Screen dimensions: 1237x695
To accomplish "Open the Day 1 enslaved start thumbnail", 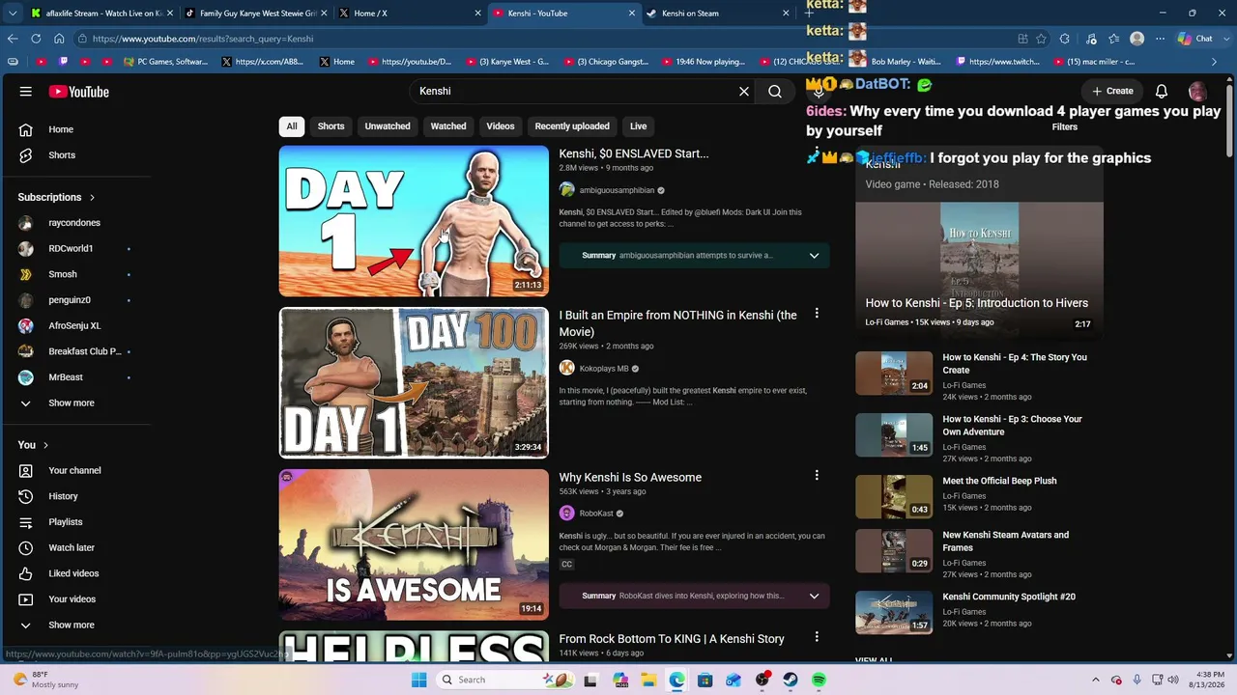I will click(414, 221).
